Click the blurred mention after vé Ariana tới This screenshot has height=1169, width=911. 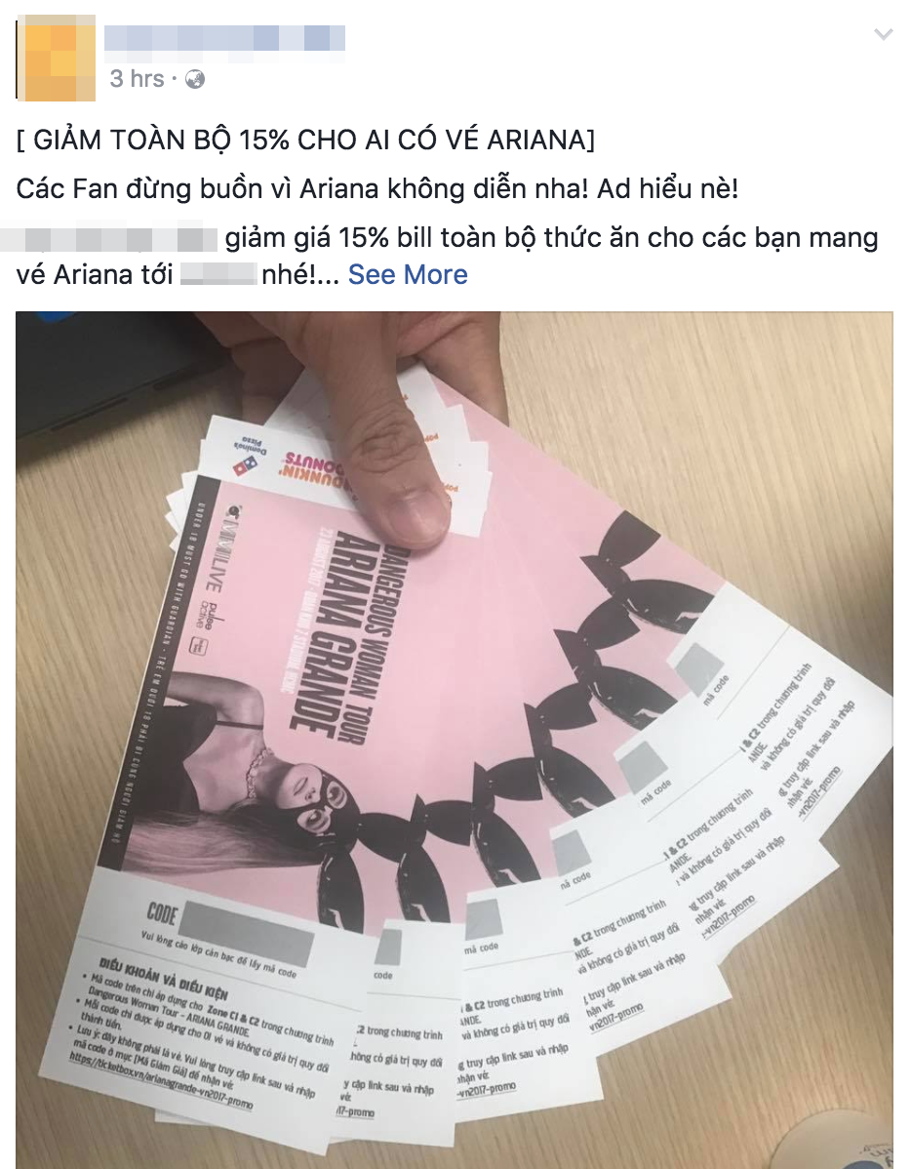click(218, 274)
